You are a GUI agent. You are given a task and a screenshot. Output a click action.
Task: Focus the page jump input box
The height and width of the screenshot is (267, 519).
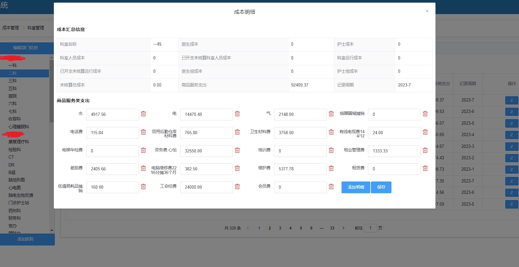tap(371, 228)
